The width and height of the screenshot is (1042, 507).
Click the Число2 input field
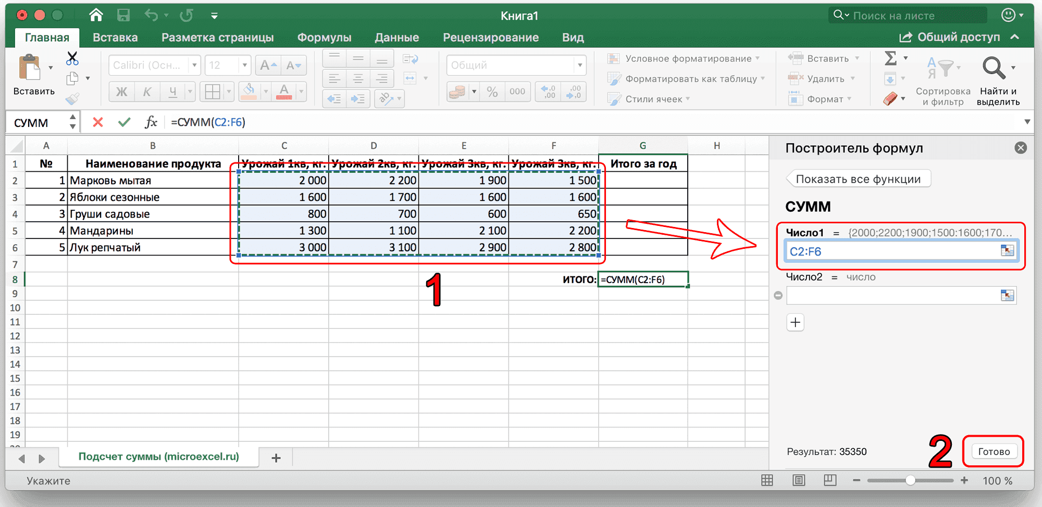(x=896, y=295)
